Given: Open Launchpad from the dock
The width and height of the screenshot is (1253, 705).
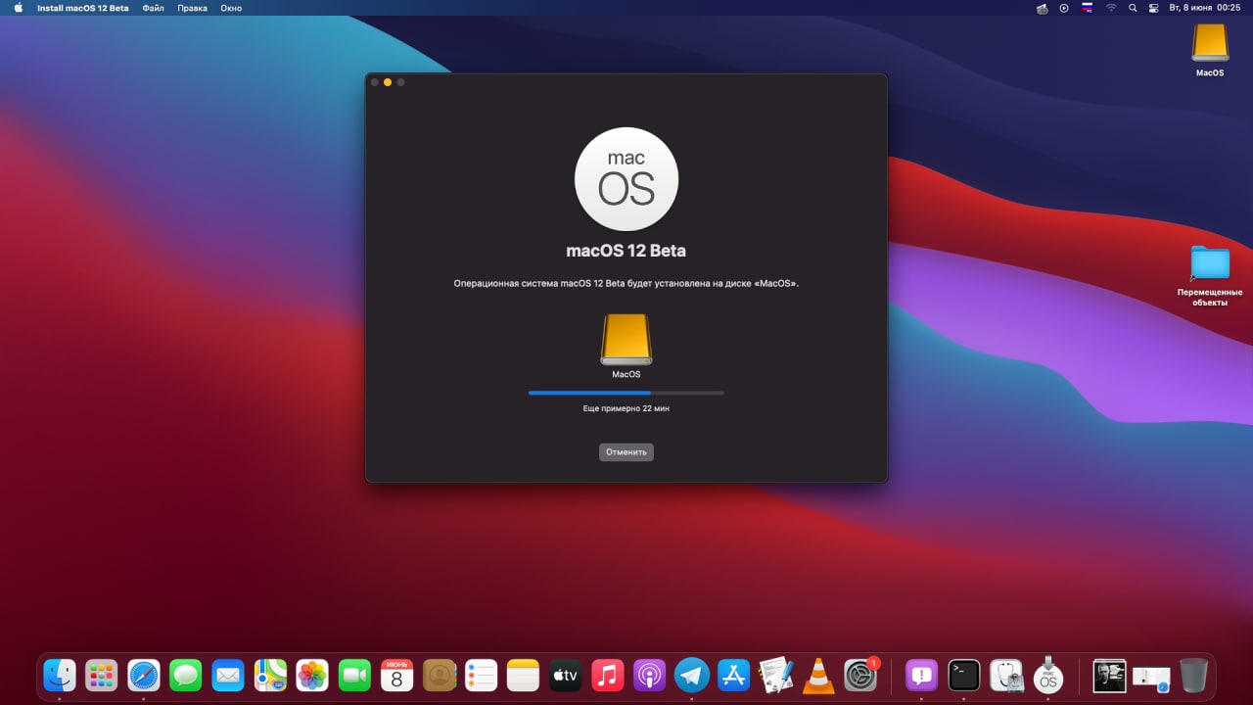Looking at the screenshot, I should 102,675.
